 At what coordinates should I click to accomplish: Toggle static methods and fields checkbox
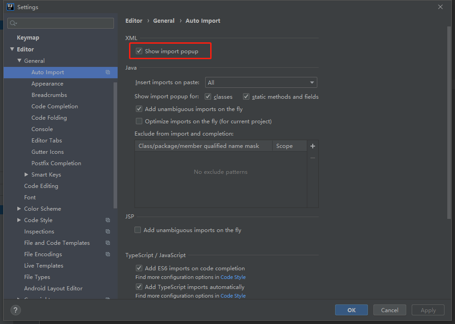click(246, 97)
